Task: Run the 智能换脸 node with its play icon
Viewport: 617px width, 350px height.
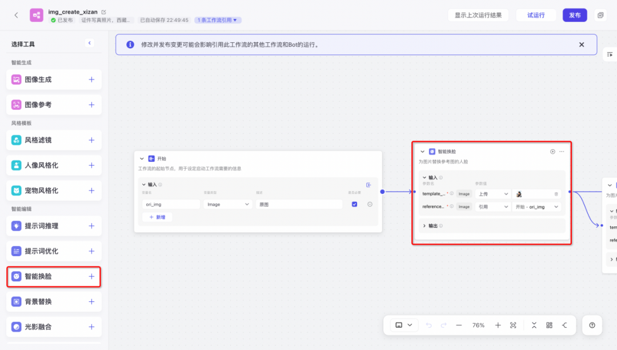Action: click(x=552, y=152)
